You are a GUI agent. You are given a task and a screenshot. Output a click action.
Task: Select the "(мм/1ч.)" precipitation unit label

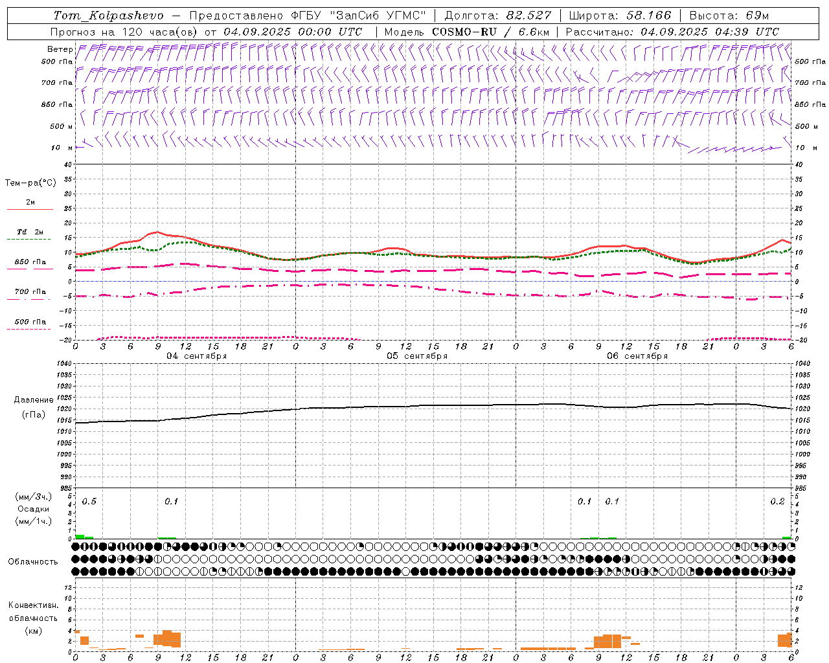click(34, 521)
